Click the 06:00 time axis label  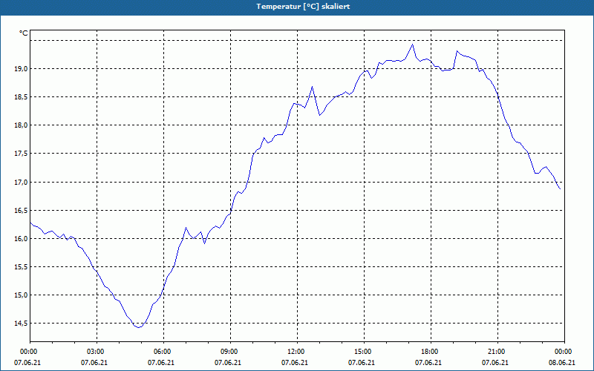163,352
